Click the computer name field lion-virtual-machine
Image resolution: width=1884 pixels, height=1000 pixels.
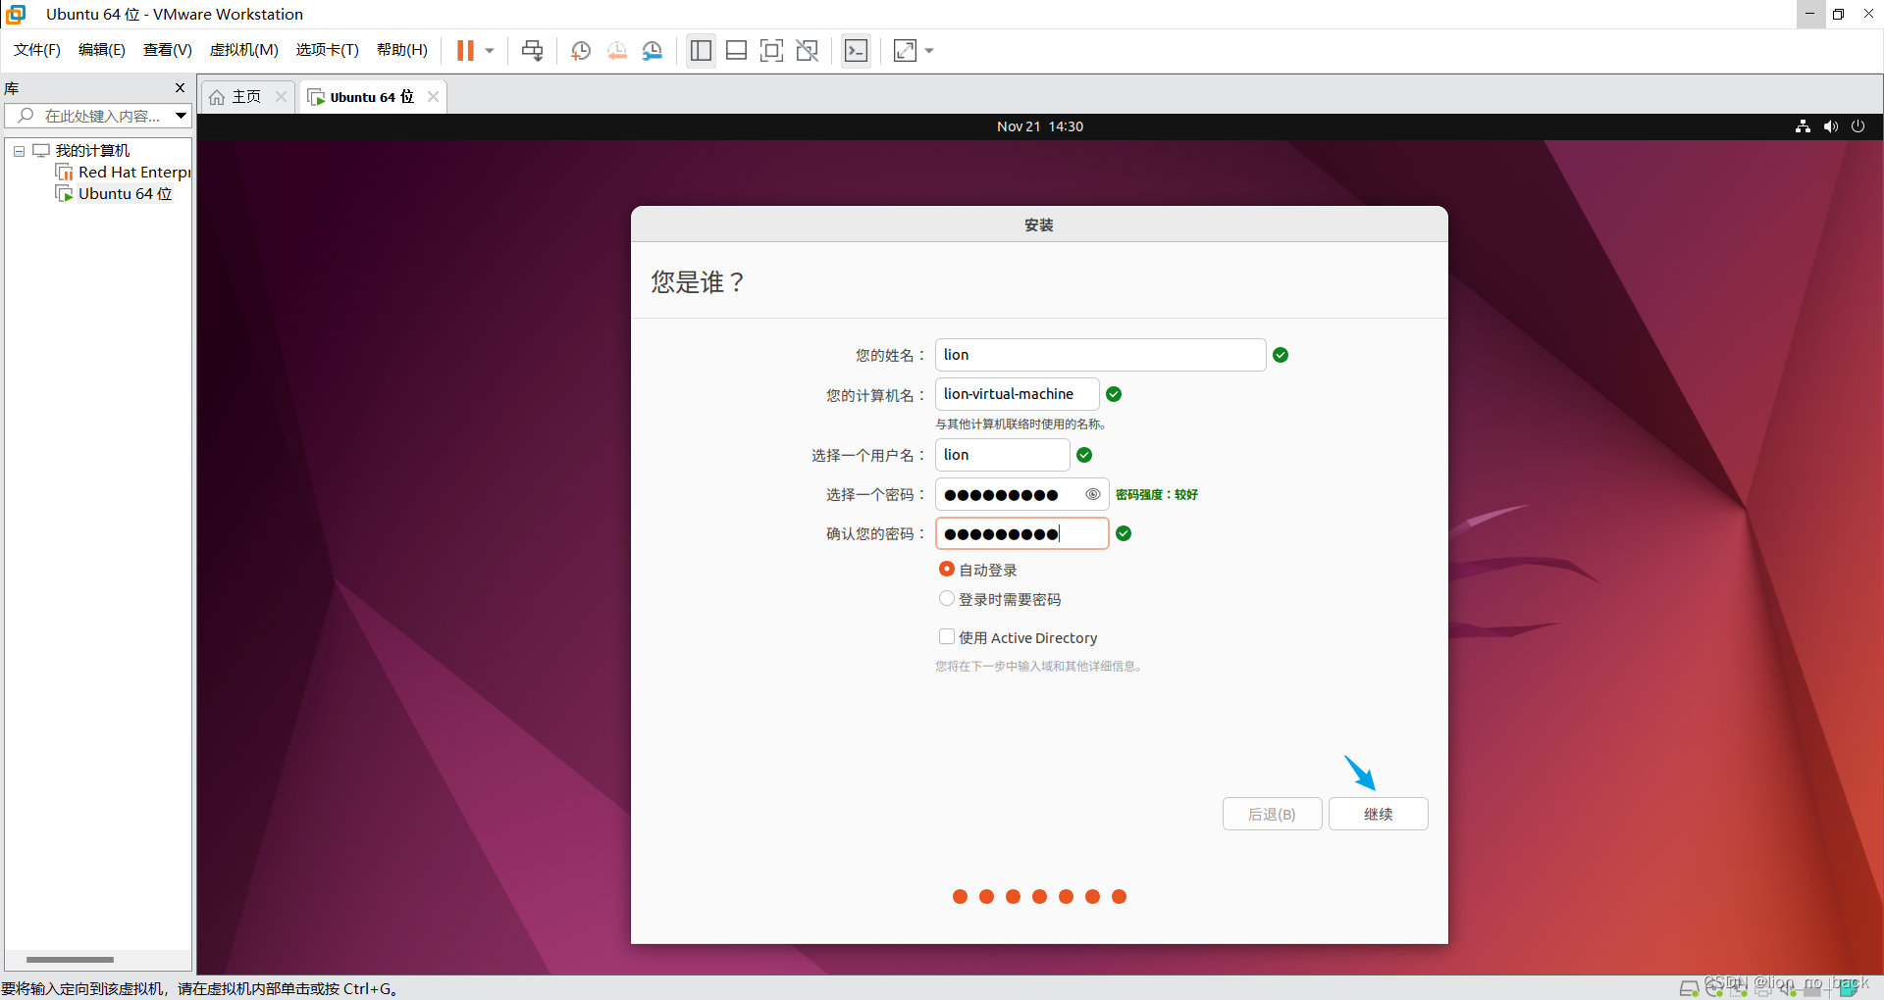[x=1017, y=394]
